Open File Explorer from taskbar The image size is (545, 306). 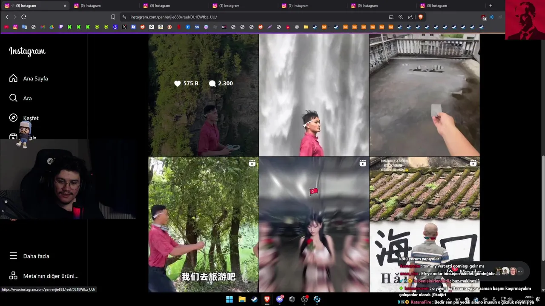(x=242, y=299)
